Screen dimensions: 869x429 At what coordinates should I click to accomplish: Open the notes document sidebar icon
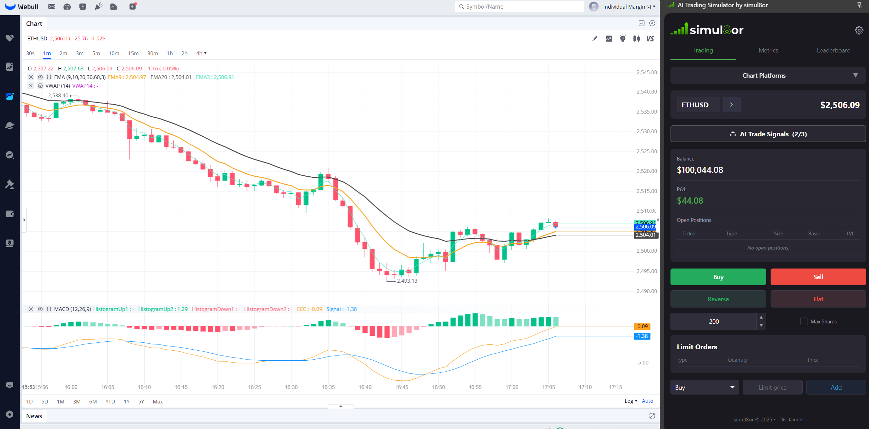[10, 67]
